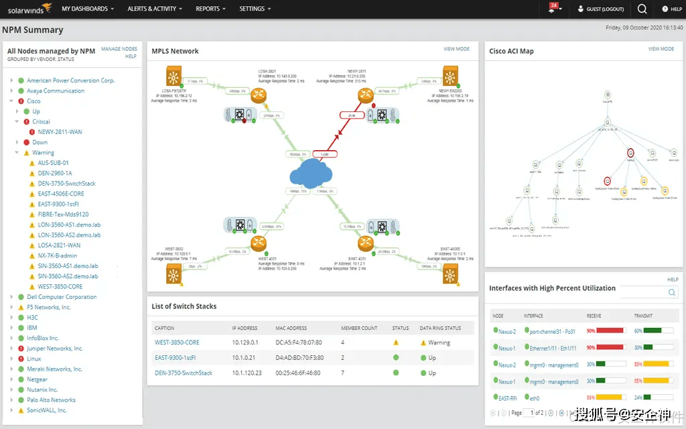Click the fan health icon near LOSA-2821
The image size is (686, 429).
pos(239,115)
